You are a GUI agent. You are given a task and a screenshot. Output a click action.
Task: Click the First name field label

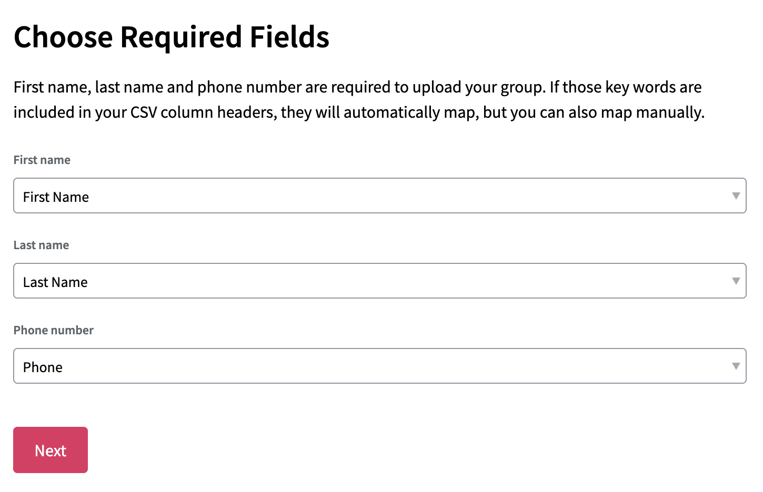coord(42,160)
